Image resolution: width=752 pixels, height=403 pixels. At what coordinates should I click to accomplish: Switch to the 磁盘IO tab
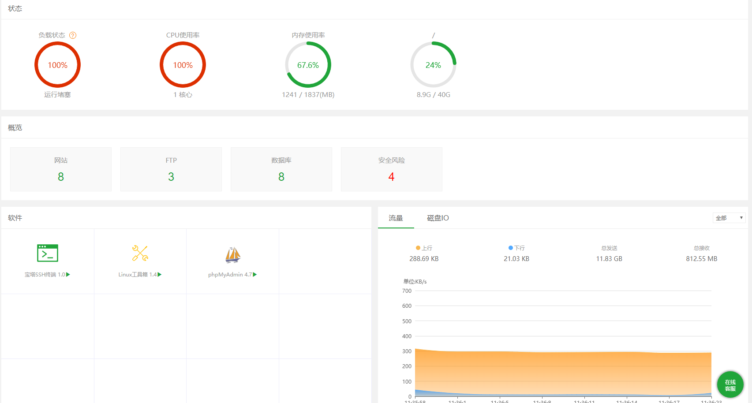438,218
